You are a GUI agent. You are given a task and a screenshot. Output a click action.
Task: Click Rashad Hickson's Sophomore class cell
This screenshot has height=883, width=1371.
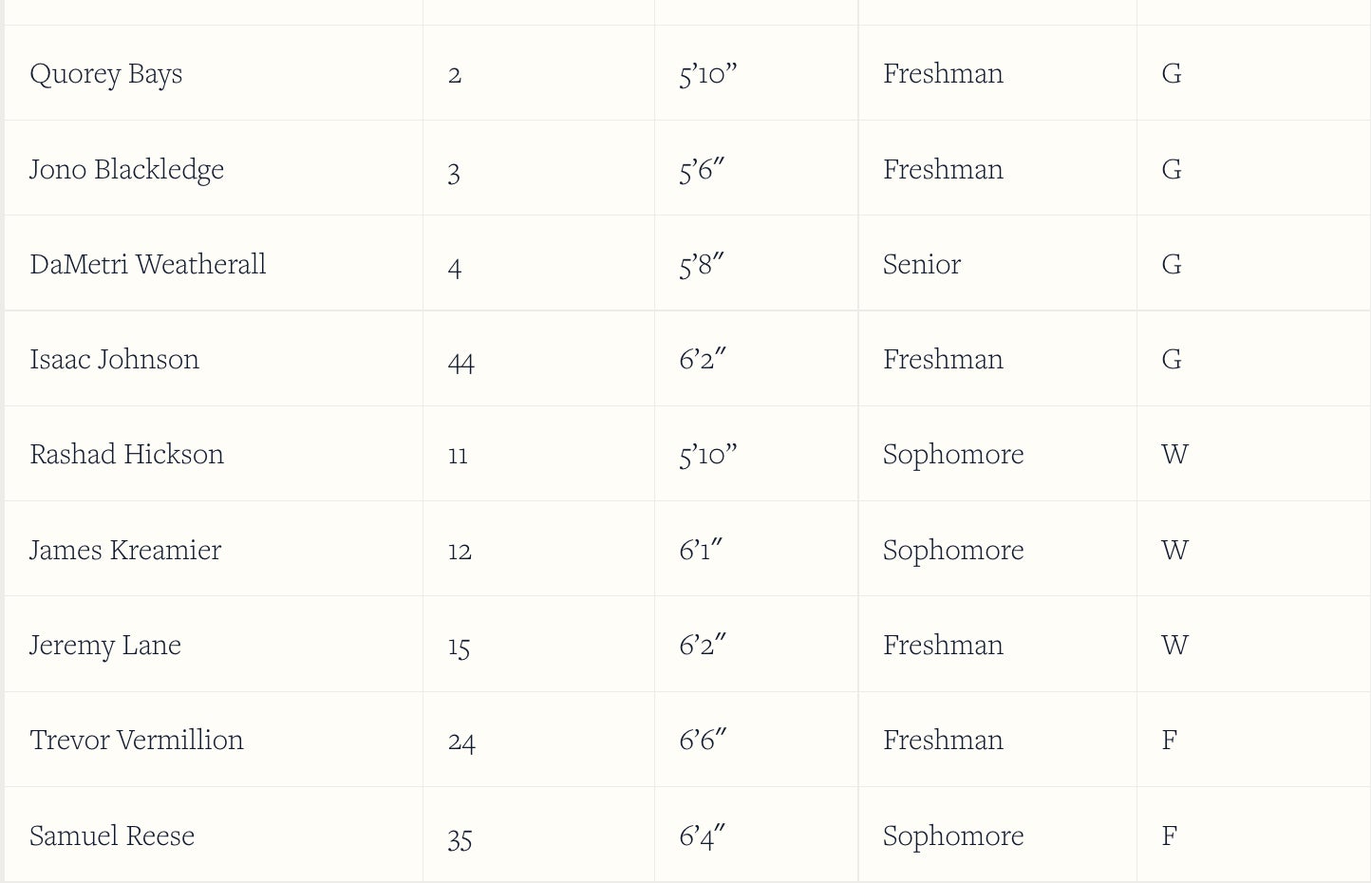(952, 454)
